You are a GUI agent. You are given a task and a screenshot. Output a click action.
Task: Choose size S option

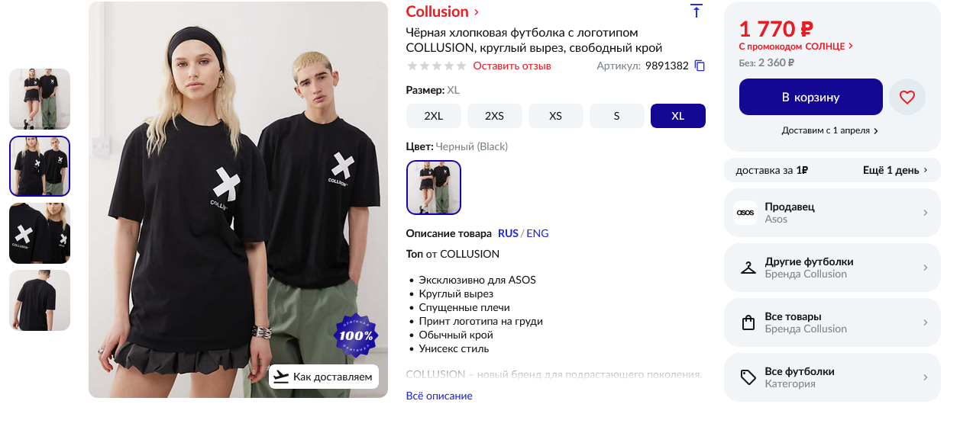coord(617,116)
